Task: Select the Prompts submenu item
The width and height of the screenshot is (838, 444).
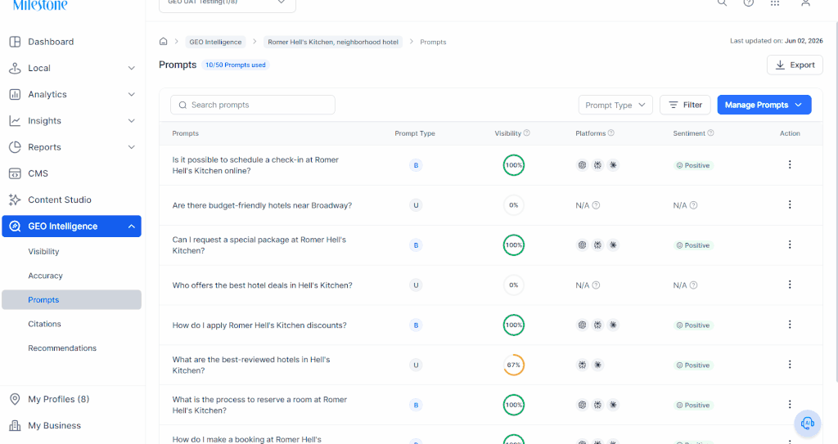Action: point(72,300)
